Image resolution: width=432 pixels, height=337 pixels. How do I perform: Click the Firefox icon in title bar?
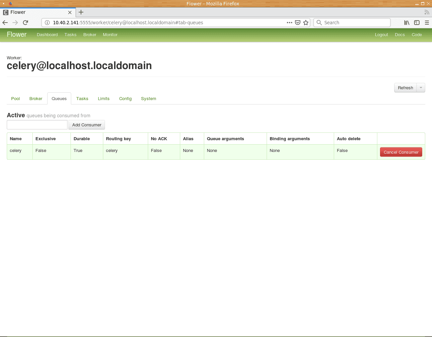(10, 4)
